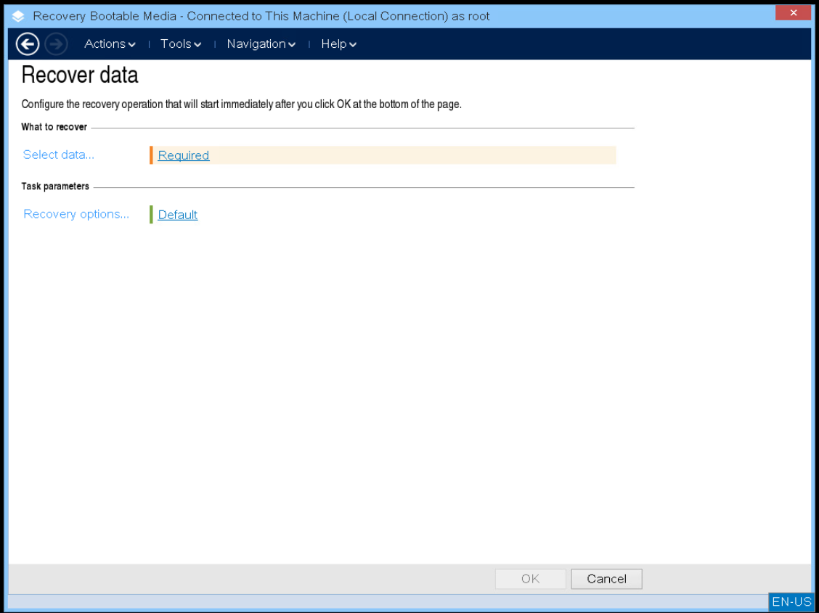Click the back navigation arrow
This screenshot has height=613, width=819.
click(27, 44)
